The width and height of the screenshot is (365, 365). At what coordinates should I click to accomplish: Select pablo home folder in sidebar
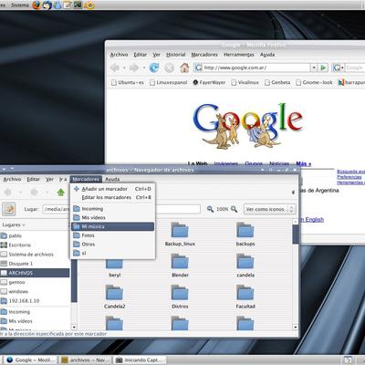coord(11,235)
